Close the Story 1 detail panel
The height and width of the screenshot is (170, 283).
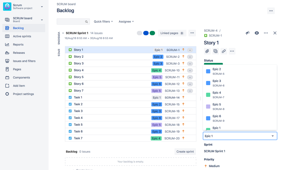pyautogui.click(x=275, y=33)
